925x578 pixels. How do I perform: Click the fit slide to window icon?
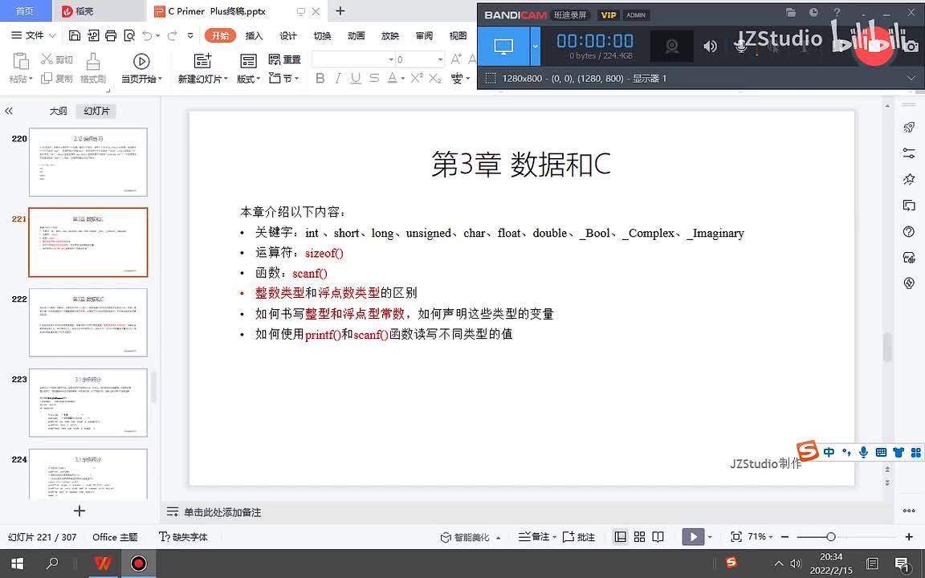[736, 537]
